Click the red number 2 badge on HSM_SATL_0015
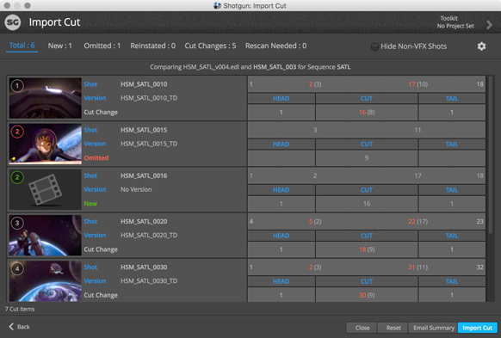The width and height of the screenshot is (501, 338). click(x=17, y=132)
